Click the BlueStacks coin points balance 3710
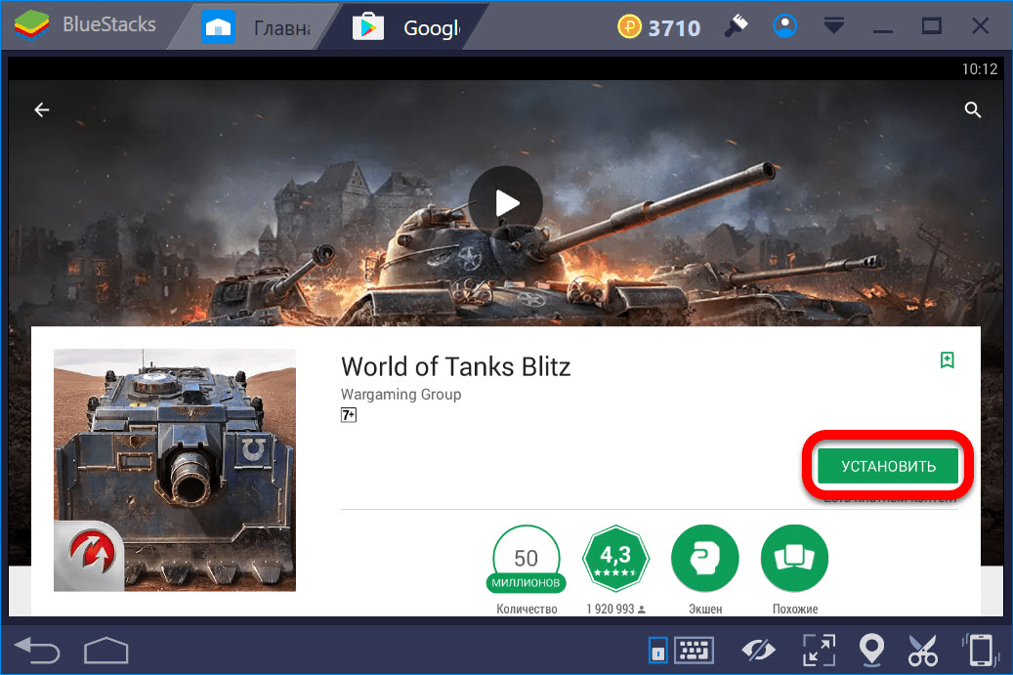The width and height of the screenshot is (1013, 675). coord(659,27)
